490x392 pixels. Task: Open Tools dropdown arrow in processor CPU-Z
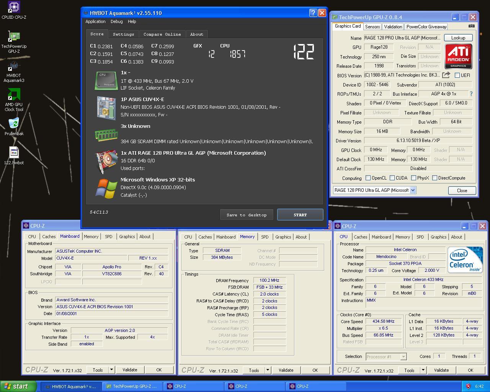(423, 370)
